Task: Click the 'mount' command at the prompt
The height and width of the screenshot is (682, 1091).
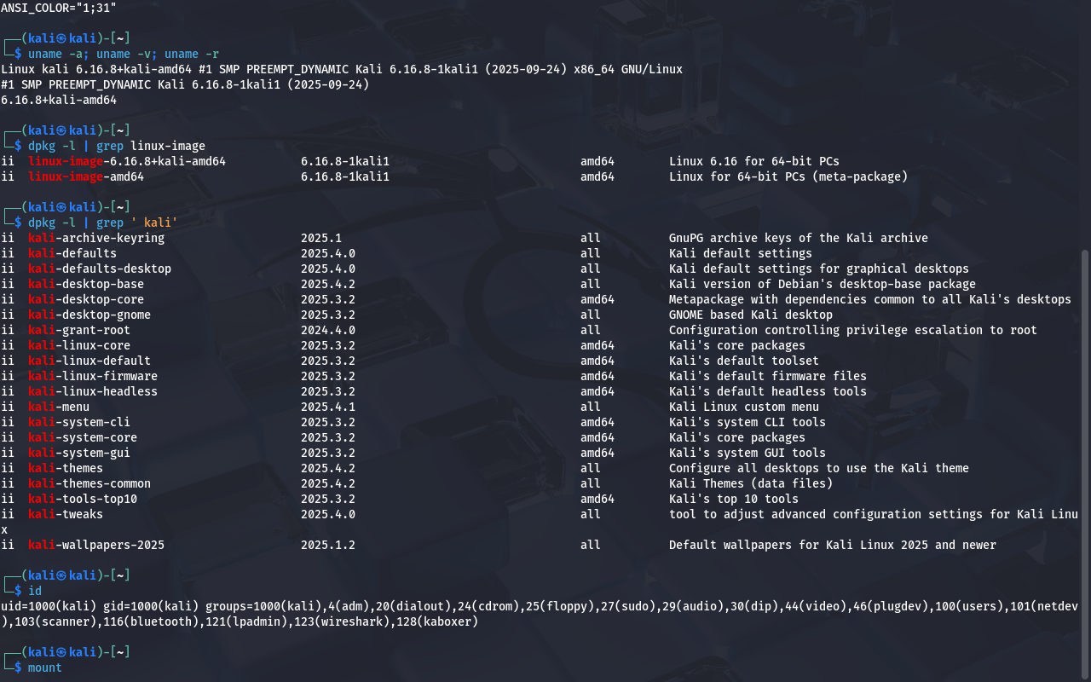Action: [44, 668]
